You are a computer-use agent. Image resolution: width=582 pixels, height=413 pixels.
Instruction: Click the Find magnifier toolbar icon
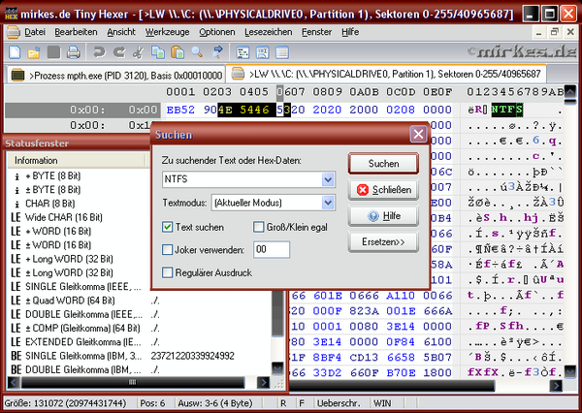[x=197, y=52]
